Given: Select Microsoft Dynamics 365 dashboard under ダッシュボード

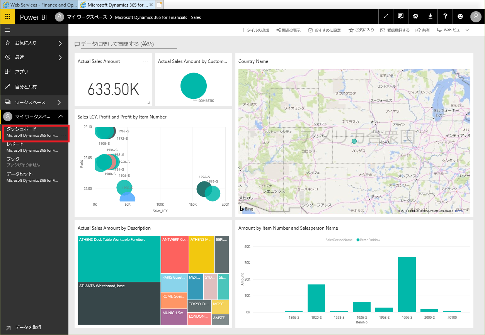Looking at the screenshot, I should pos(32,135).
